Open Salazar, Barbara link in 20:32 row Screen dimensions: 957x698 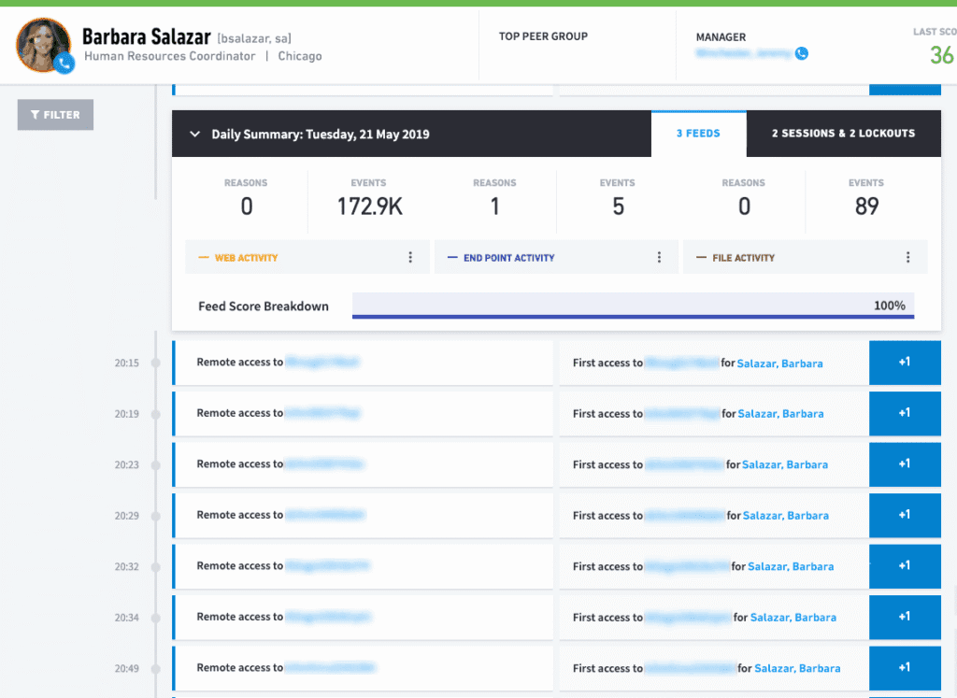[791, 567]
